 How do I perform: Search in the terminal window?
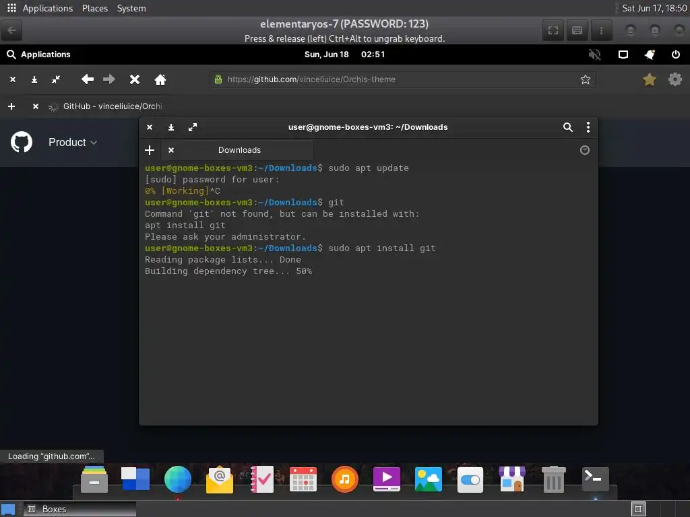(x=567, y=127)
